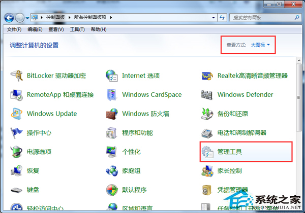The image size is (305, 213).
Task: Expand the 大图标 view mode dropdown
Action: 260,45
